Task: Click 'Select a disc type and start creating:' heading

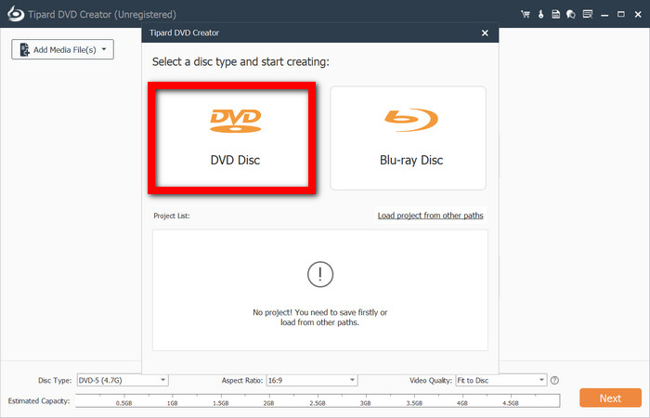Action: (x=240, y=62)
